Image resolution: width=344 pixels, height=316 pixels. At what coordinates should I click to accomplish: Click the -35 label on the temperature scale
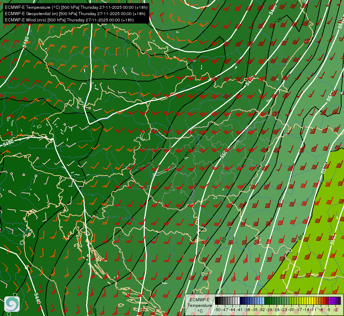coord(254,310)
